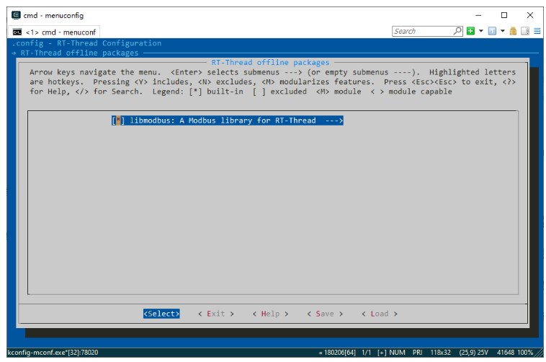This screenshot has height=362, width=546.
Task: Click the 'RT-Thread offline packages' breadcrumb line
Action: [x=79, y=53]
